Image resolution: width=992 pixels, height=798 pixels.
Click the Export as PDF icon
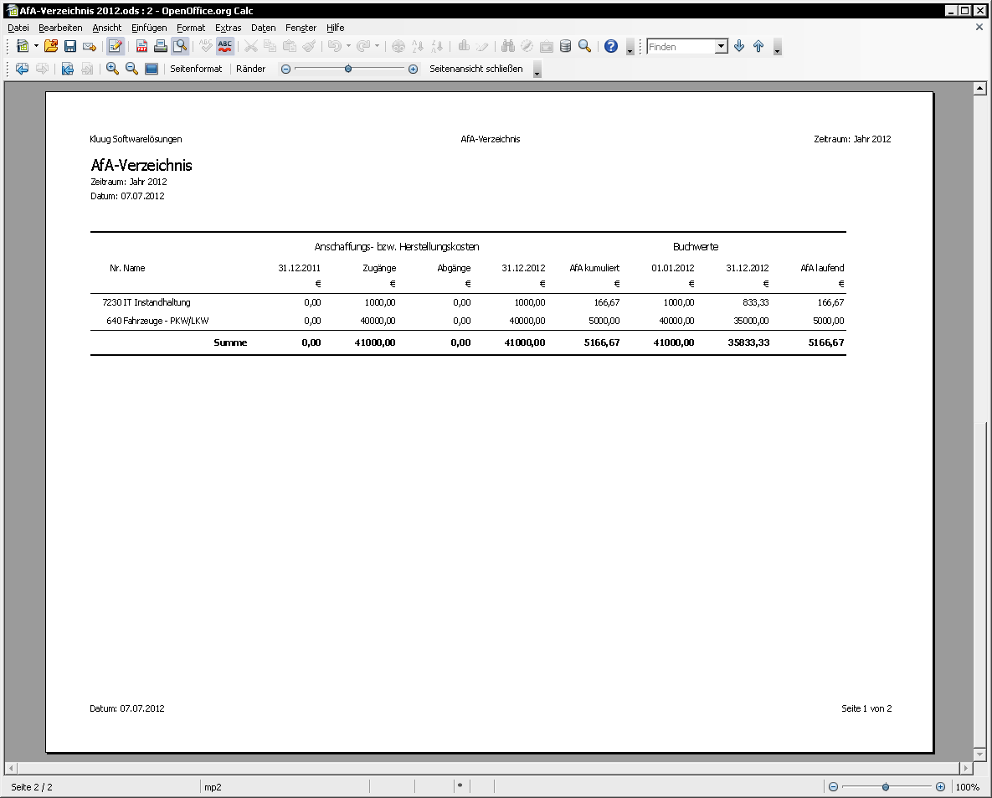point(141,47)
